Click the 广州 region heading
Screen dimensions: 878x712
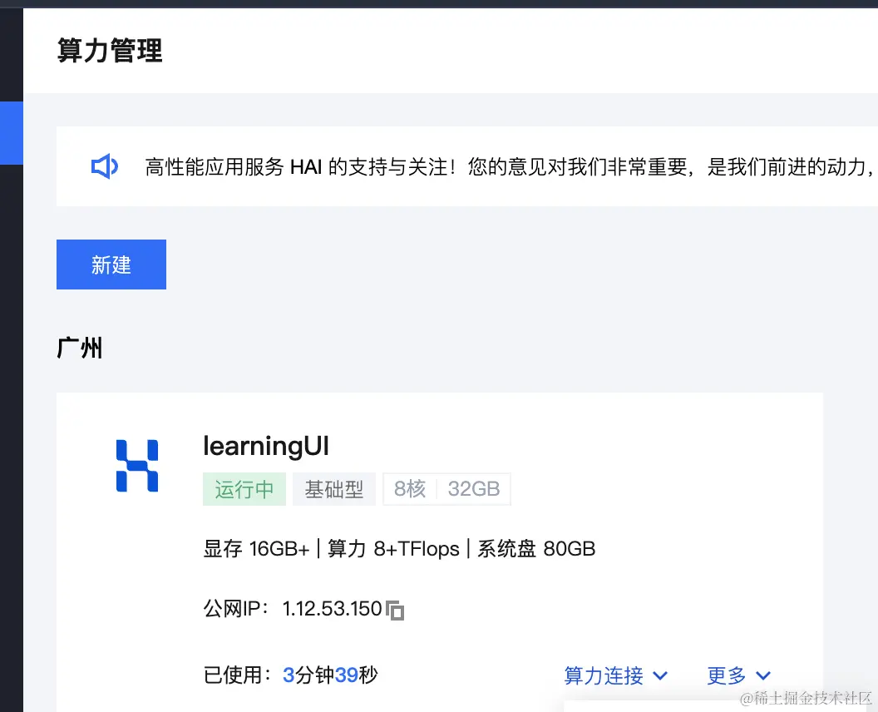click(80, 348)
